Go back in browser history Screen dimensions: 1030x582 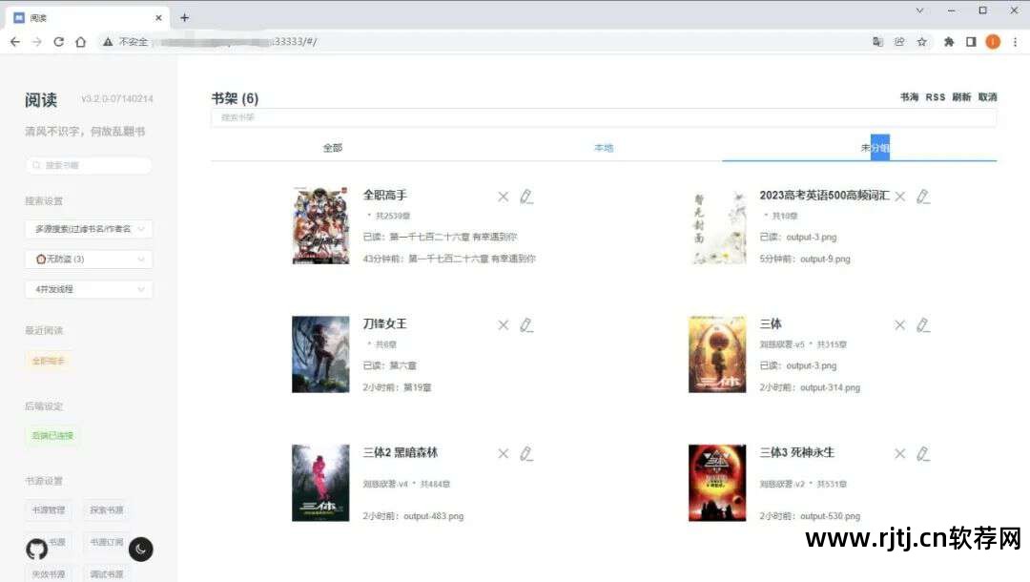tap(15, 41)
